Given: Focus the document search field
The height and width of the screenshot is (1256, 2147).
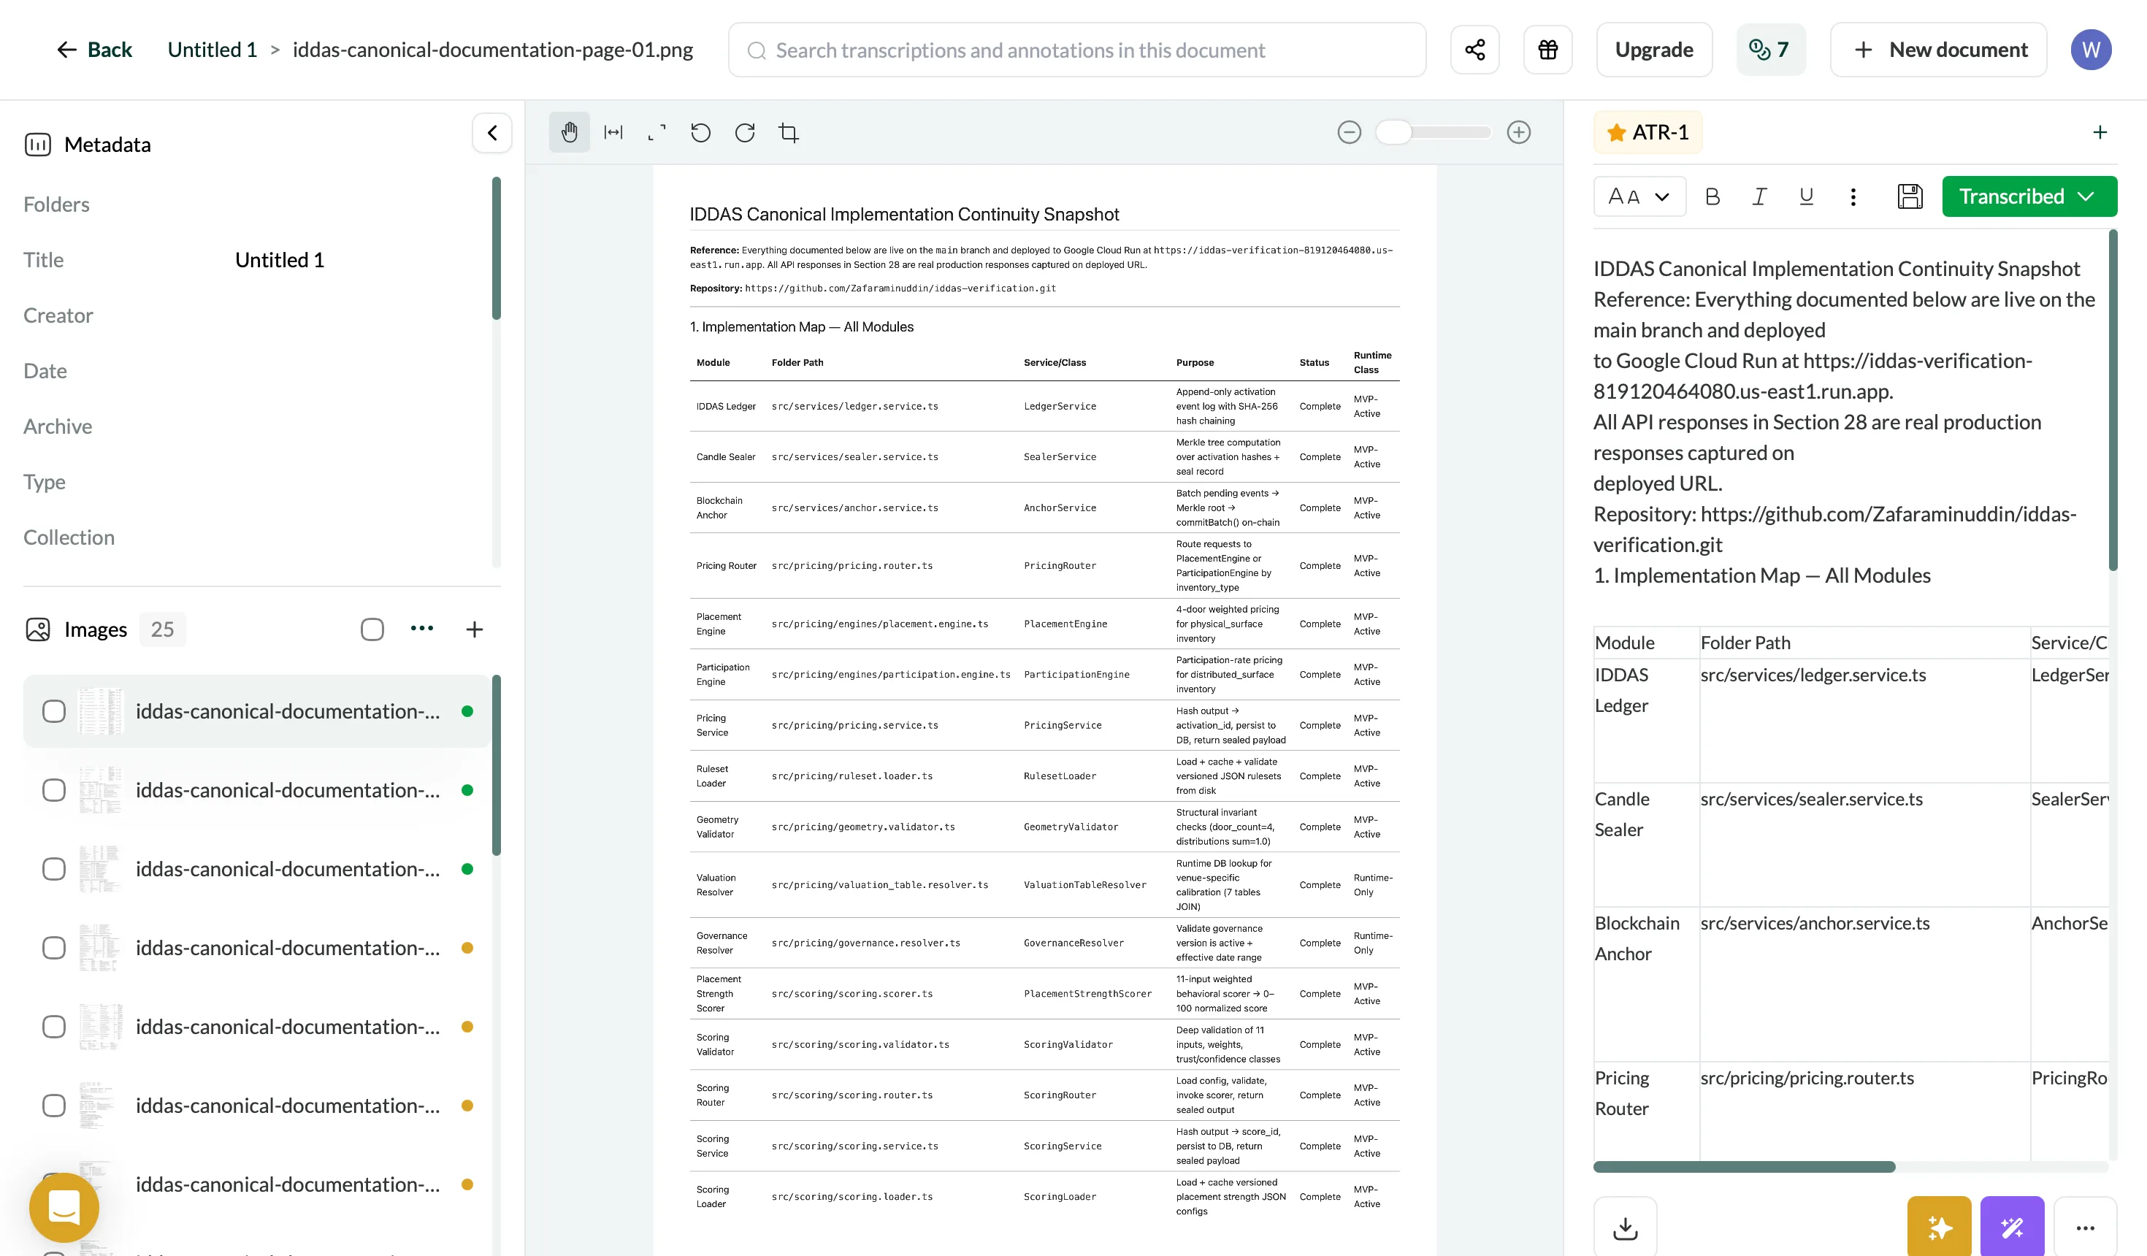Looking at the screenshot, I should 1077,50.
